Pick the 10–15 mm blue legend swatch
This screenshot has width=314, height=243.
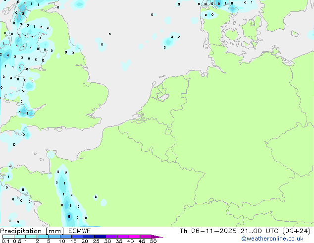click(65, 237)
